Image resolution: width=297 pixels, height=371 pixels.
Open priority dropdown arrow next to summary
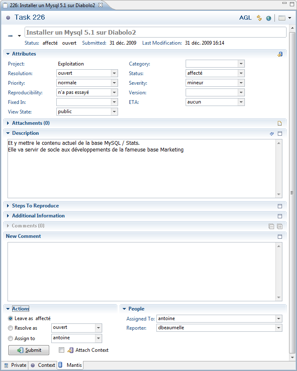[x=19, y=36]
